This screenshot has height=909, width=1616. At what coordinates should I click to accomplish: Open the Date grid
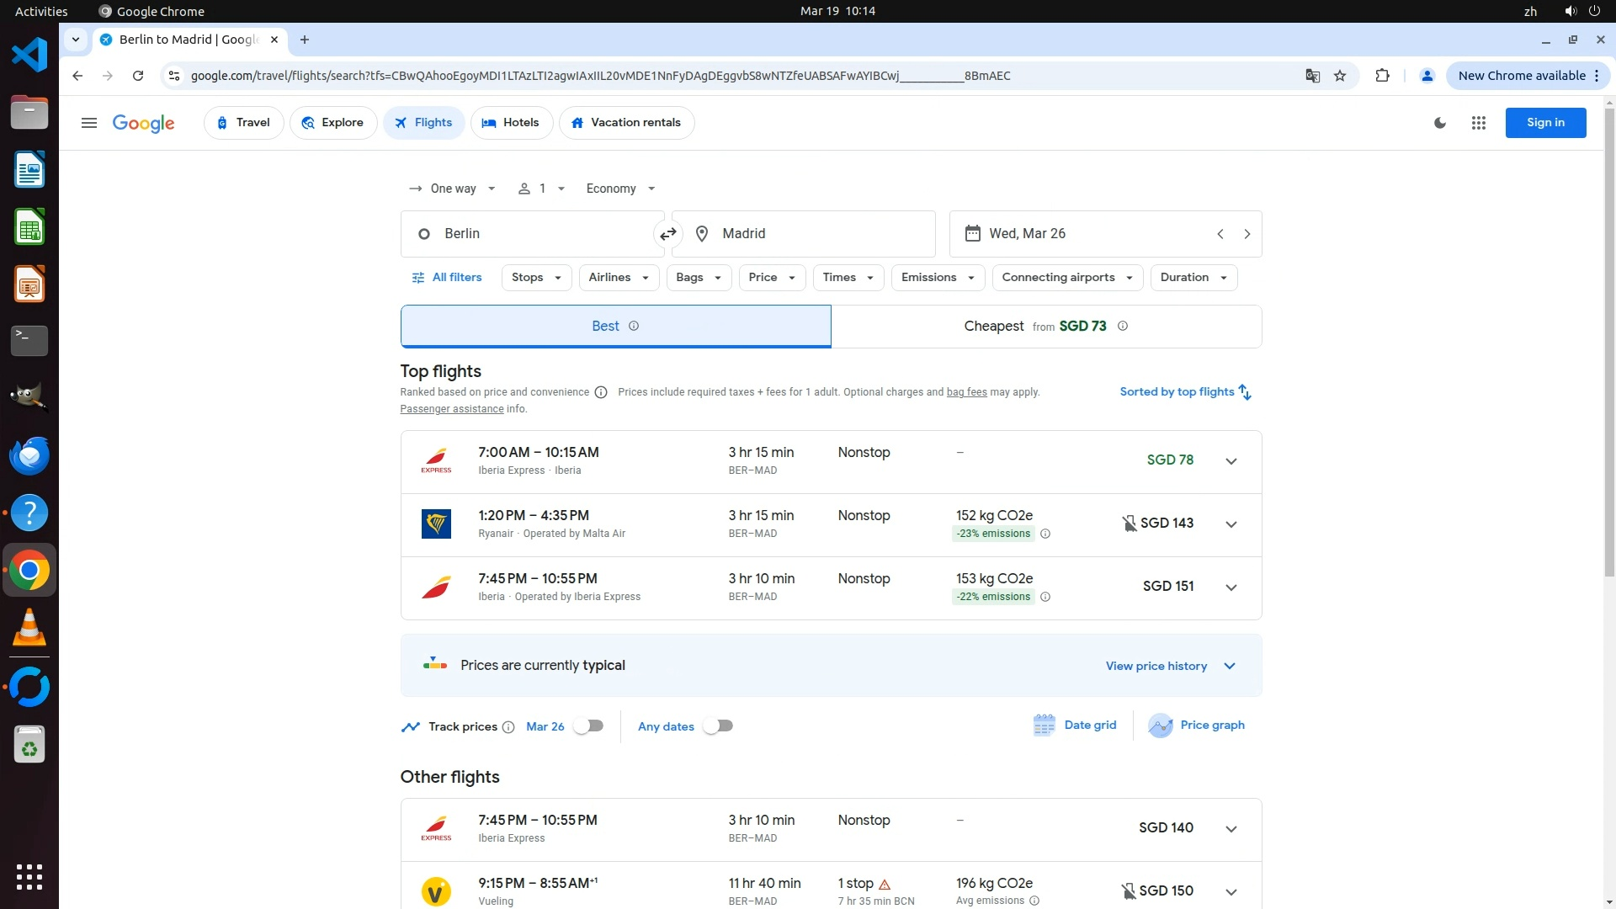[x=1075, y=726]
